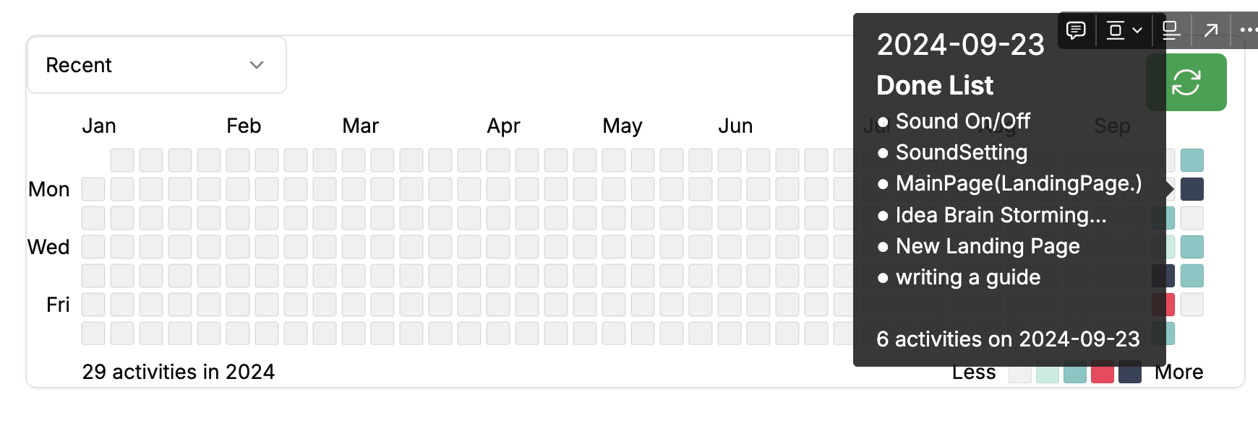Click the teal Wednesday cell in last column
The height and width of the screenshot is (436, 1258).
point(1192,247)
